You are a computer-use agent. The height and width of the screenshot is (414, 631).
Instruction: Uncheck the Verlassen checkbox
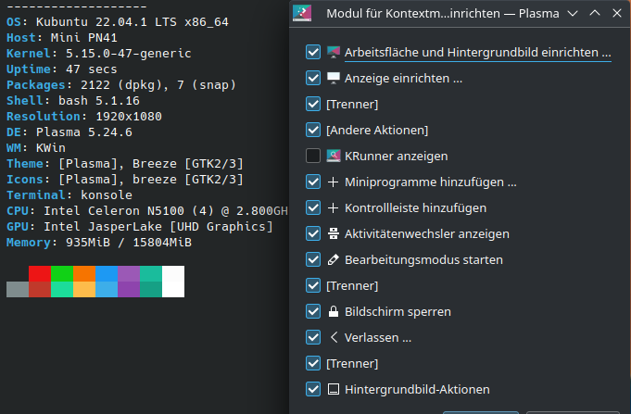tap(313, 337)
